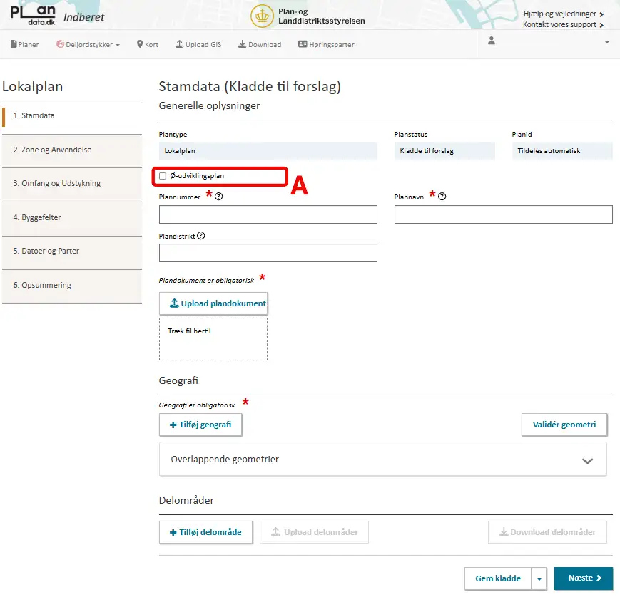The image size is (620, 597).
Task: Open the Gem kladde split-button arrow
Action: click(539, 579)
